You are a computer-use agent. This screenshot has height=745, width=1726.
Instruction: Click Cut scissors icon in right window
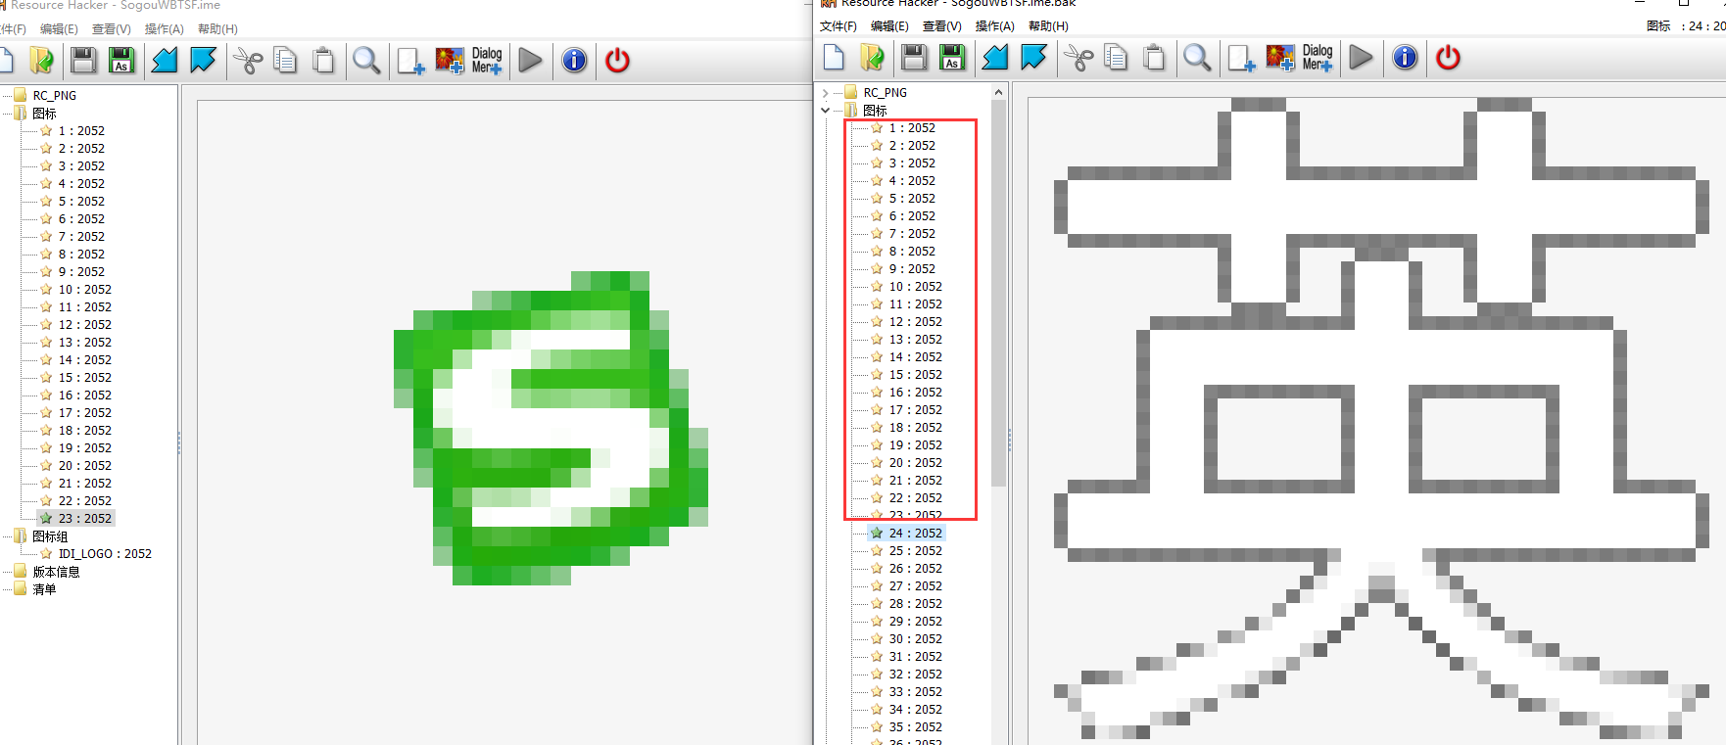click(1079, 58)
